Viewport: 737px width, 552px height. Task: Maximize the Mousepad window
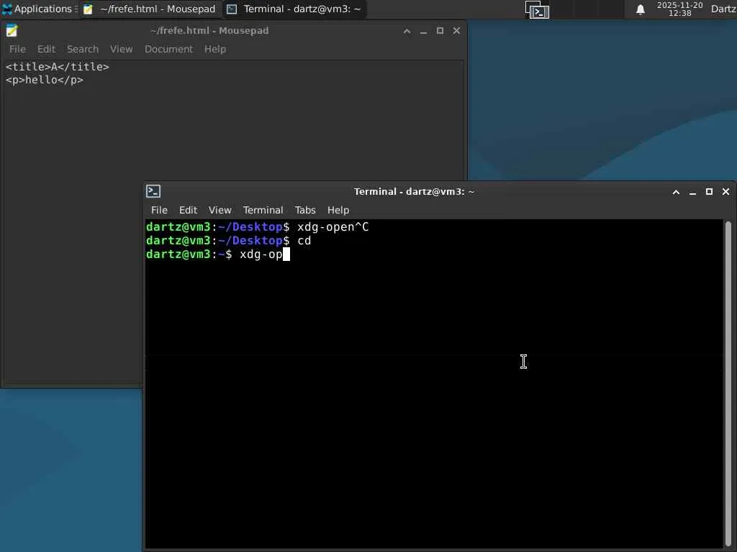[x=440, y=31]
